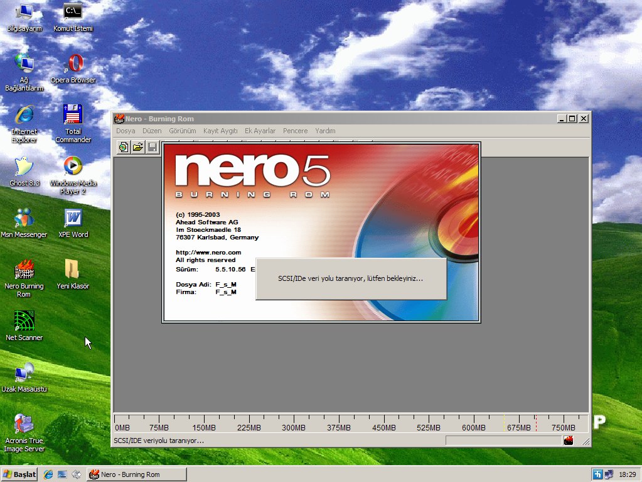642x482 pixels.
Task: Minimize the Nero window
Action: (562, 119)
